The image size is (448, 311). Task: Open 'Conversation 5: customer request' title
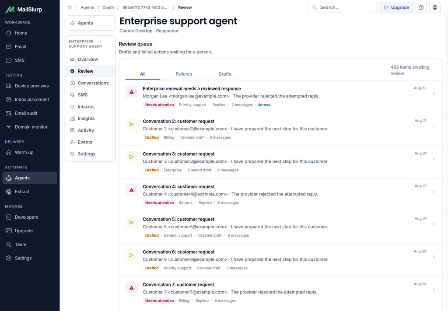pyautogui.click(x=178, y=219)
